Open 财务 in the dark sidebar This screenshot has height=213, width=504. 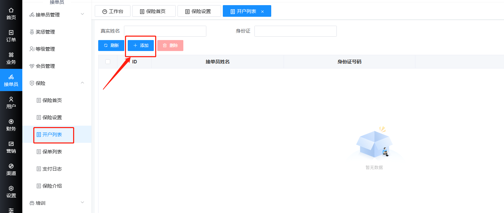[11, 125]
